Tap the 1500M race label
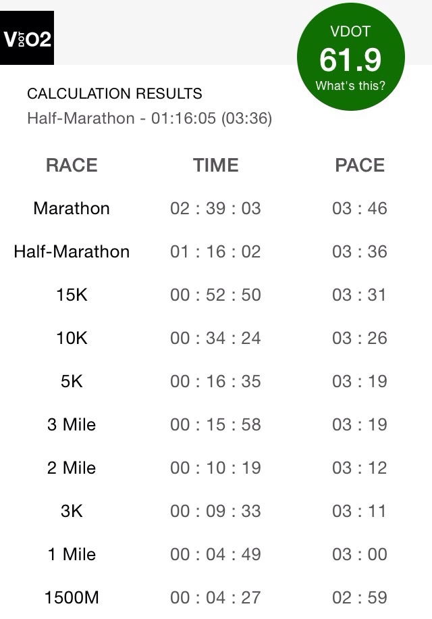This screenshot has height=619, width=432. coord(72,597)
